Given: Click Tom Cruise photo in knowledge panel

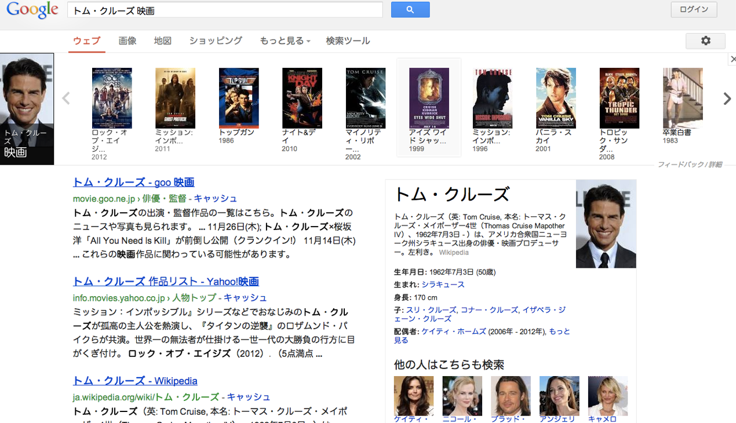Looking at the screenshot, I should coord(606,224).
